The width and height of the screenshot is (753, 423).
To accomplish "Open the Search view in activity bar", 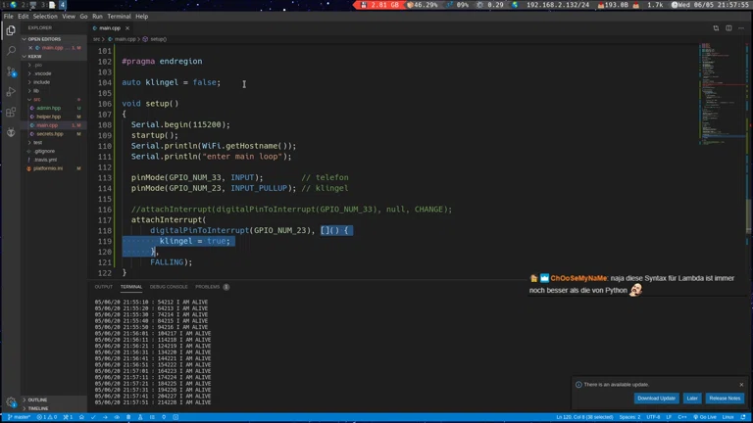I will (x=11, y=50).
